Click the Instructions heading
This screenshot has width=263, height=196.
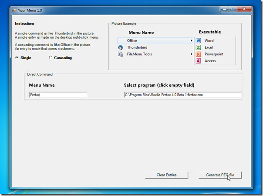(25, 24)
